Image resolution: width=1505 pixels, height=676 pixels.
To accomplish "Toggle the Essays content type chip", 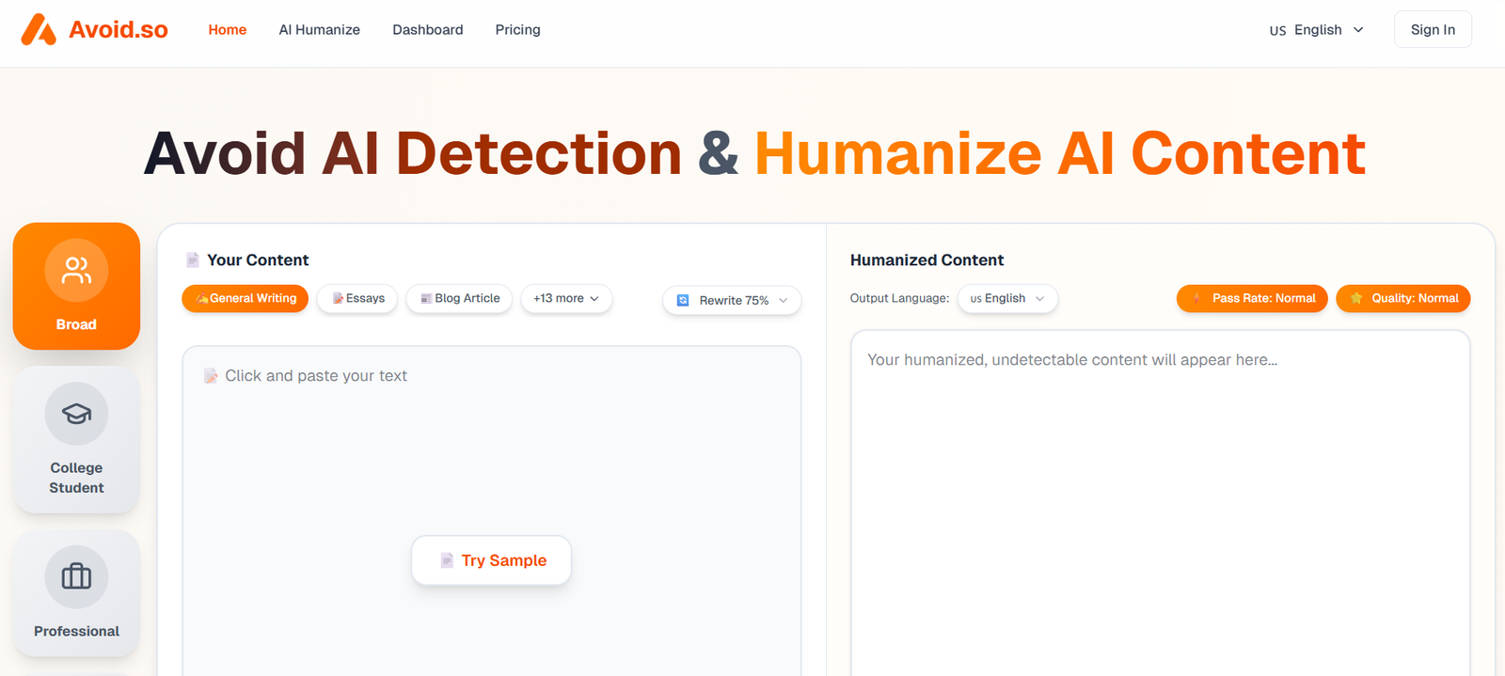I will coord(357,298).
